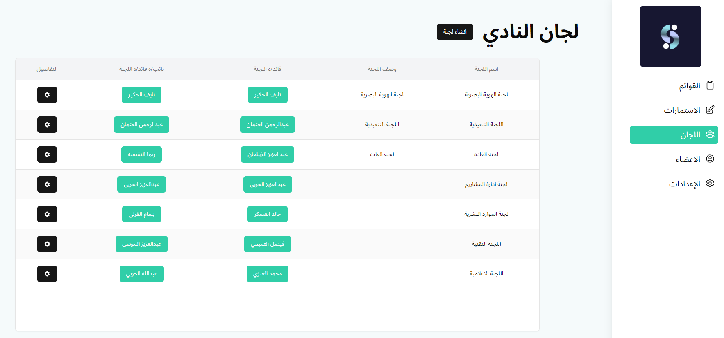Screen dimensions: 724x338
Task: Open details gear for لجنة ادارة المشاريع row
Action: 47,184
